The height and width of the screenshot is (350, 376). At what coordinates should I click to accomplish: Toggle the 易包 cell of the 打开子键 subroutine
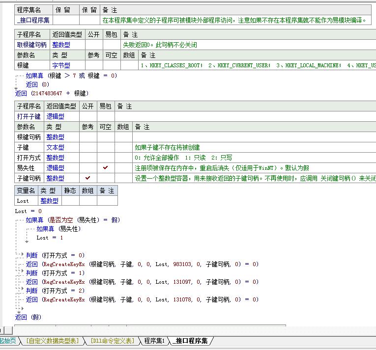tap(106, 116)
